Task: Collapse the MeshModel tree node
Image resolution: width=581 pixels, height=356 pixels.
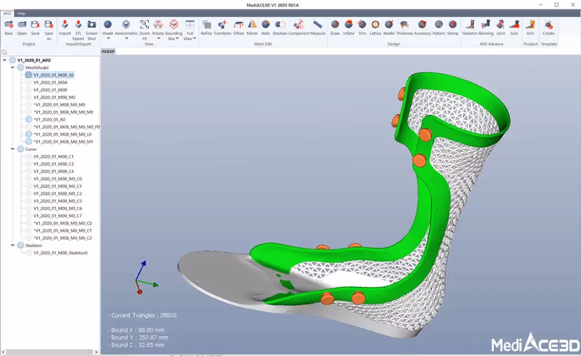Action: tap(13, 67)
